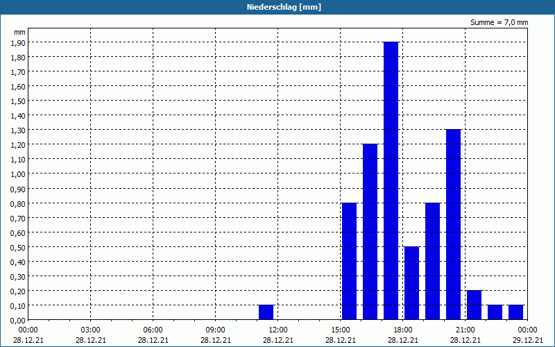Click the 0,10 y-axis label
This screenshot has height=347, width=555.
coord(18,305)
